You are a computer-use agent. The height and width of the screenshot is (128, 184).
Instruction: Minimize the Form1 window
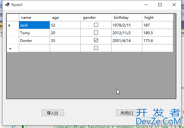146,5
